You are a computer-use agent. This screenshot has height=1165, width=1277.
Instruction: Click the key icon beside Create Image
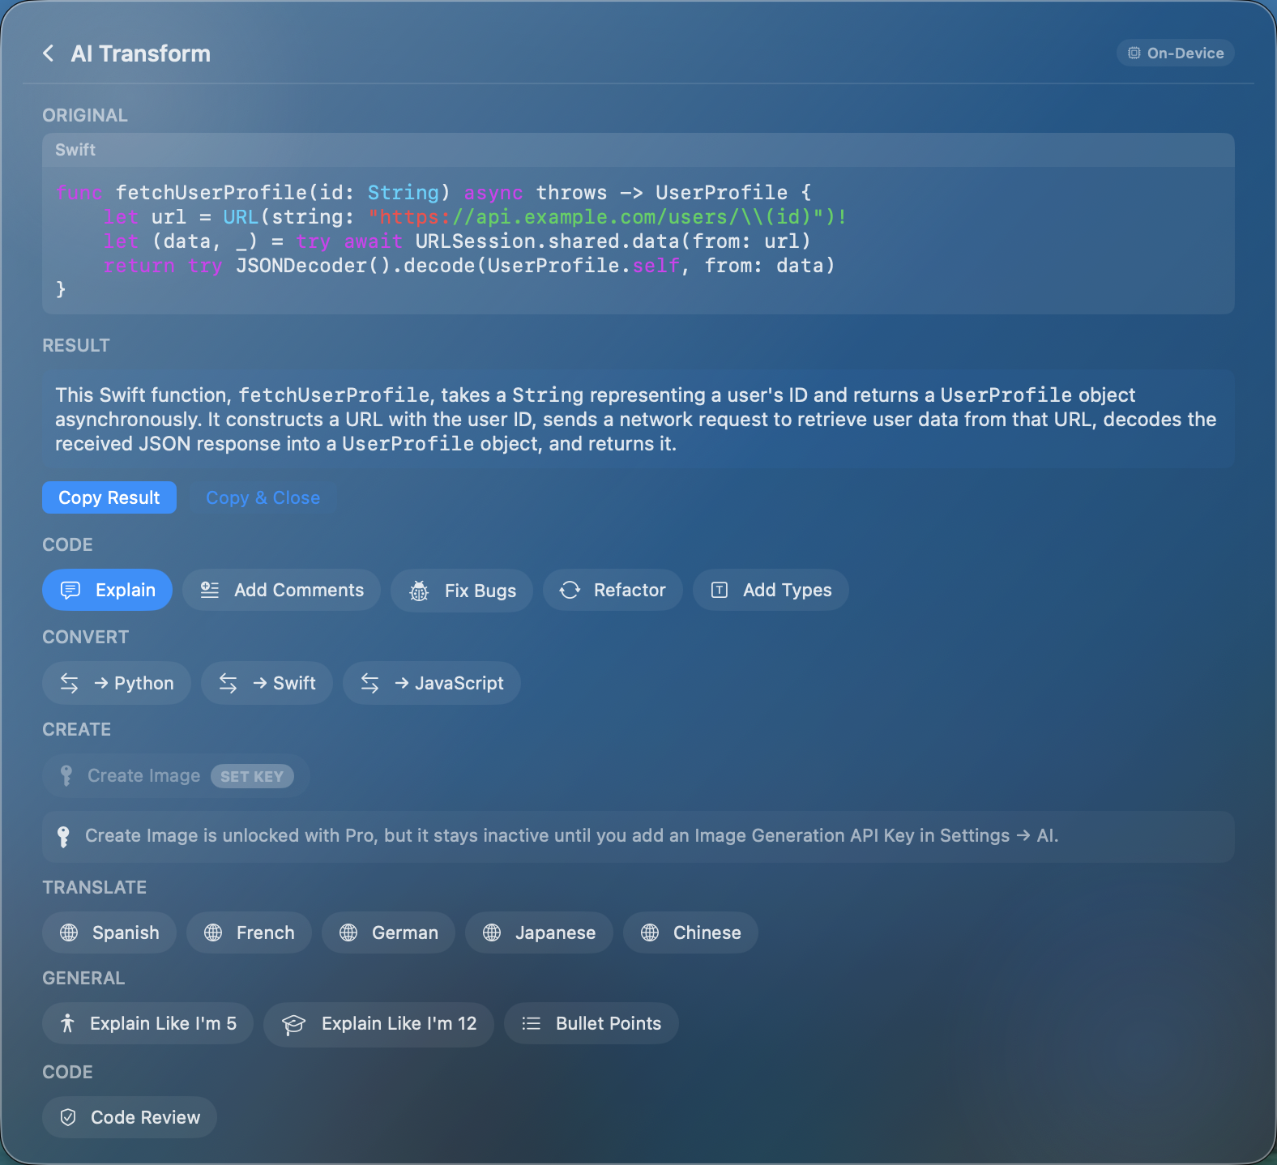(66, 775)
